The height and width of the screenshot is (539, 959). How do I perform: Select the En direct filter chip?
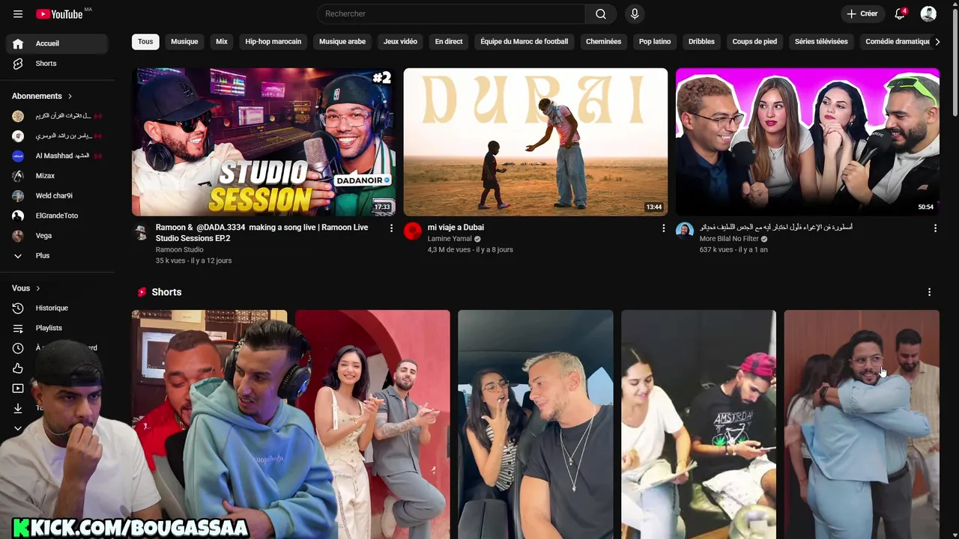[449, 42]
